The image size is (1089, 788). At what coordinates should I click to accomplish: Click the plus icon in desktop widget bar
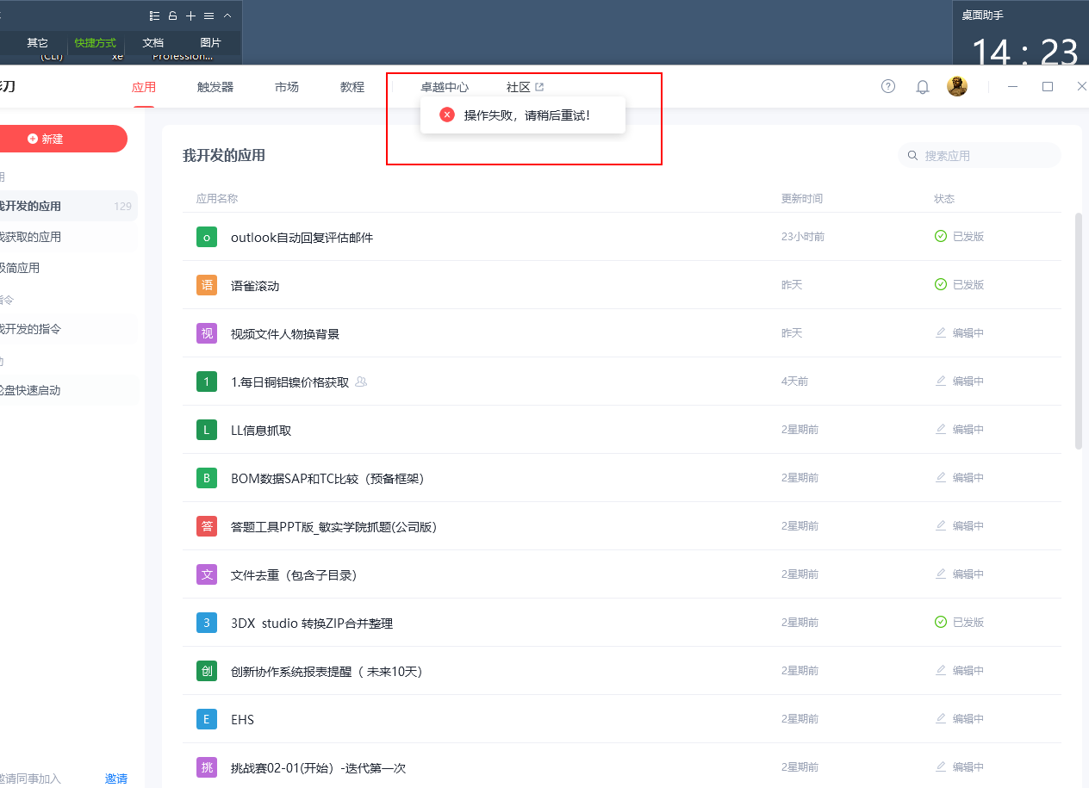pos(191,16)
